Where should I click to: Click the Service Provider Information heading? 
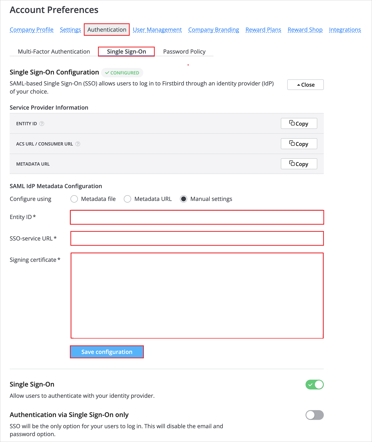click(x=49, y=108)
